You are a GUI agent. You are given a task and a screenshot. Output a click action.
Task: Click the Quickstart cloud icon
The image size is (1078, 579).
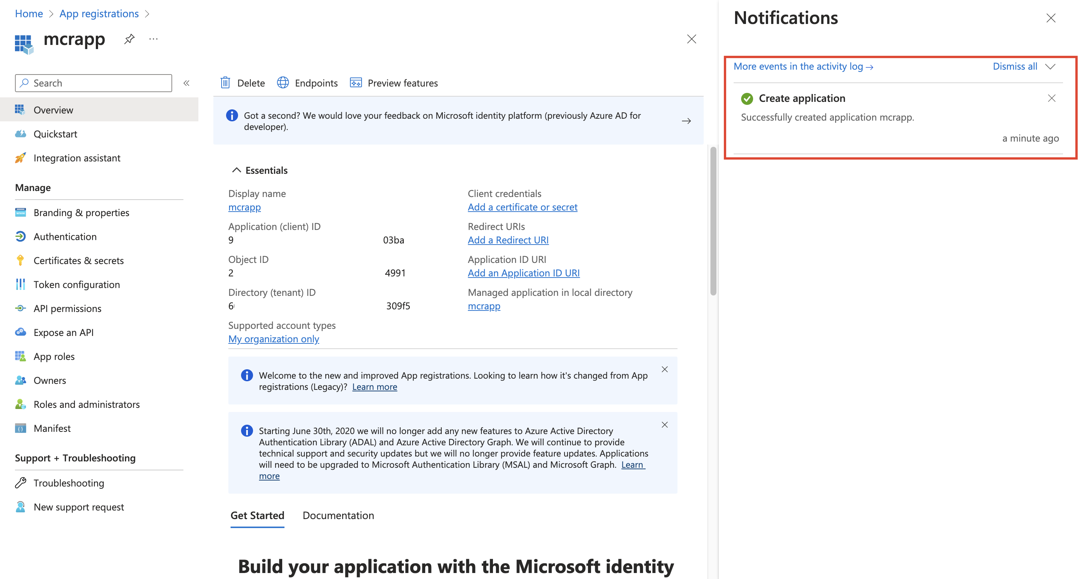coord(20,134)
